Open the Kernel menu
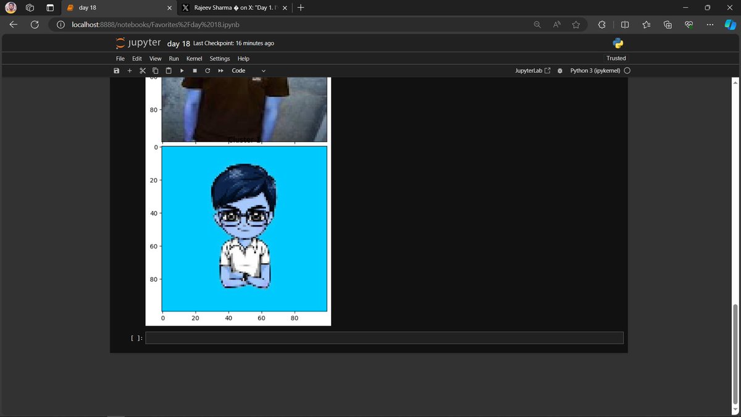This screenshot has height=417, width=741. (x=195, y=59)
